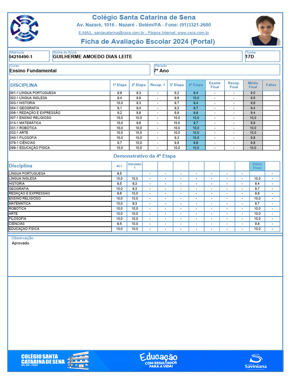This screenshot has height=389, width=292.
Task: Click the 8,8 grade for Redação 2ª Etapa
Action: (x=138, y=113)
